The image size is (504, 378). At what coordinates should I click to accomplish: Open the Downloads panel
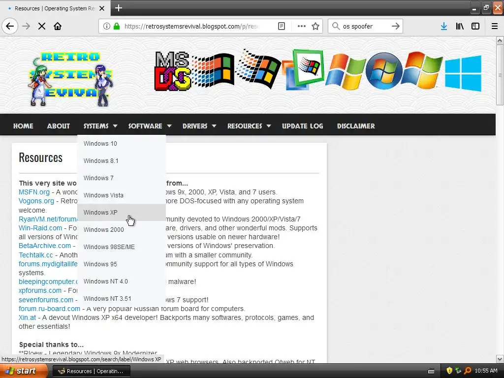[444, 26]
